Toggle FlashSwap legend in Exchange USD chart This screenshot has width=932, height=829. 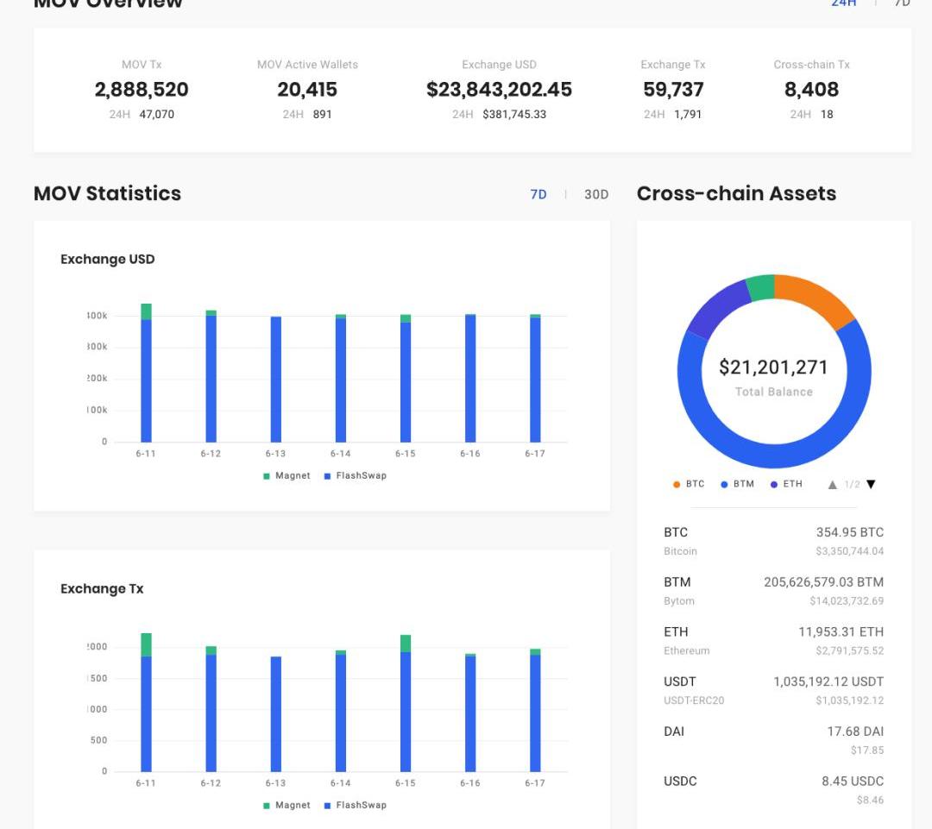(355, 475)
